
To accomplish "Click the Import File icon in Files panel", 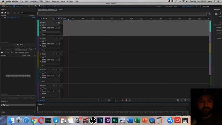I will click(x=5, y=13).
